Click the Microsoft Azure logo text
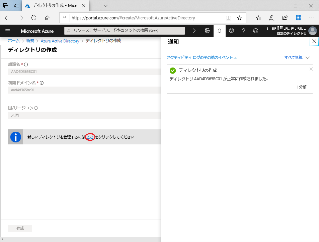Image resolution: width=319 pixels, height=242 pixels. pos(37,31)
